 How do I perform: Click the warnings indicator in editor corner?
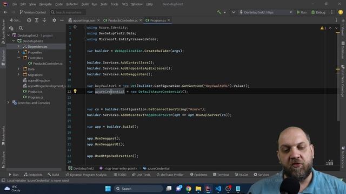(323, 28)
